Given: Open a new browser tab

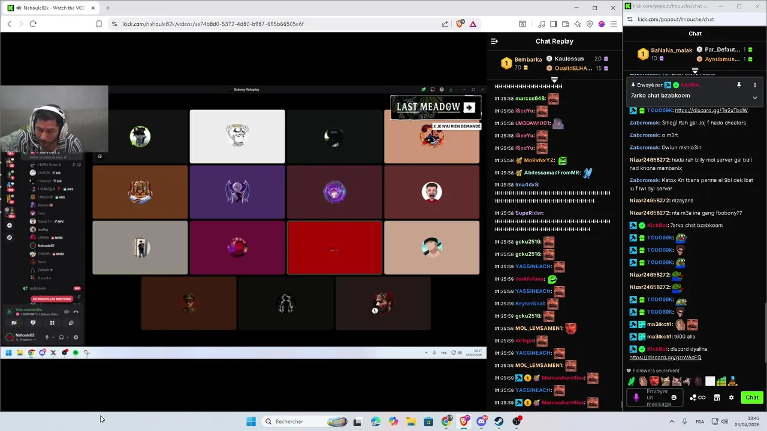Looking at the screenshot, I should (108, 8).
